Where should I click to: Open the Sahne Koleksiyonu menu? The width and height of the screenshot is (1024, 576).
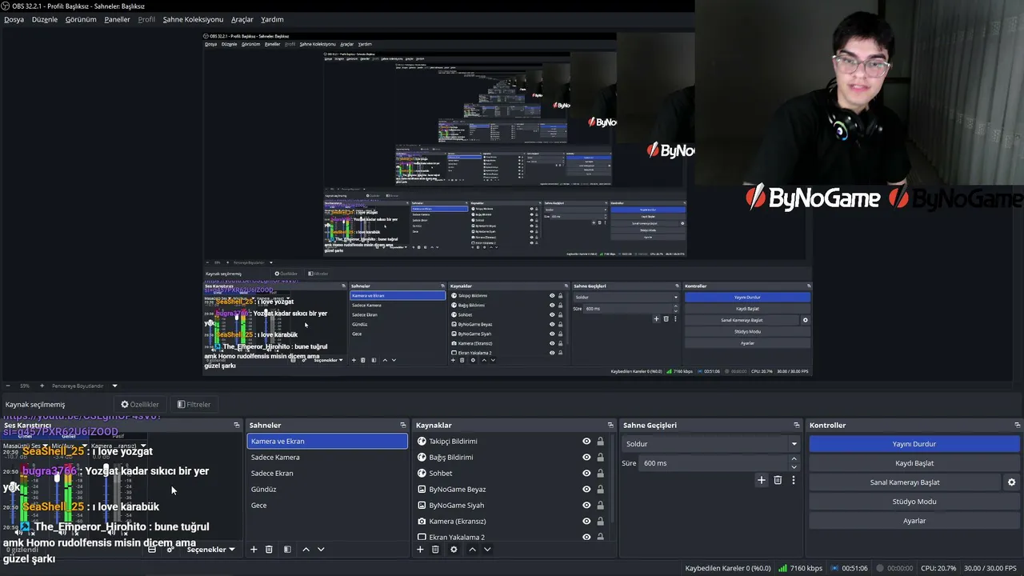(193, 19)
